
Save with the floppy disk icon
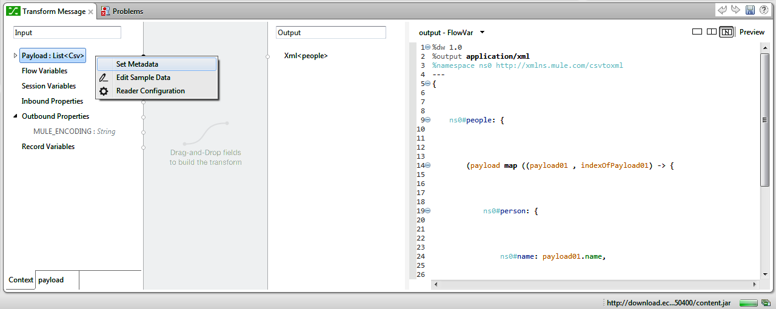click(x=750, y=10)
